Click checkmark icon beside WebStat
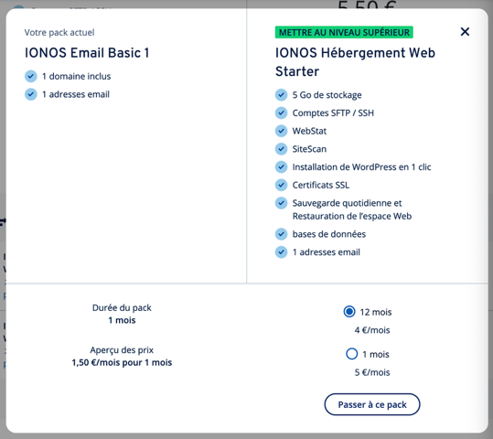Viewport: 493px width, 439px height. (x=281, y=131)
